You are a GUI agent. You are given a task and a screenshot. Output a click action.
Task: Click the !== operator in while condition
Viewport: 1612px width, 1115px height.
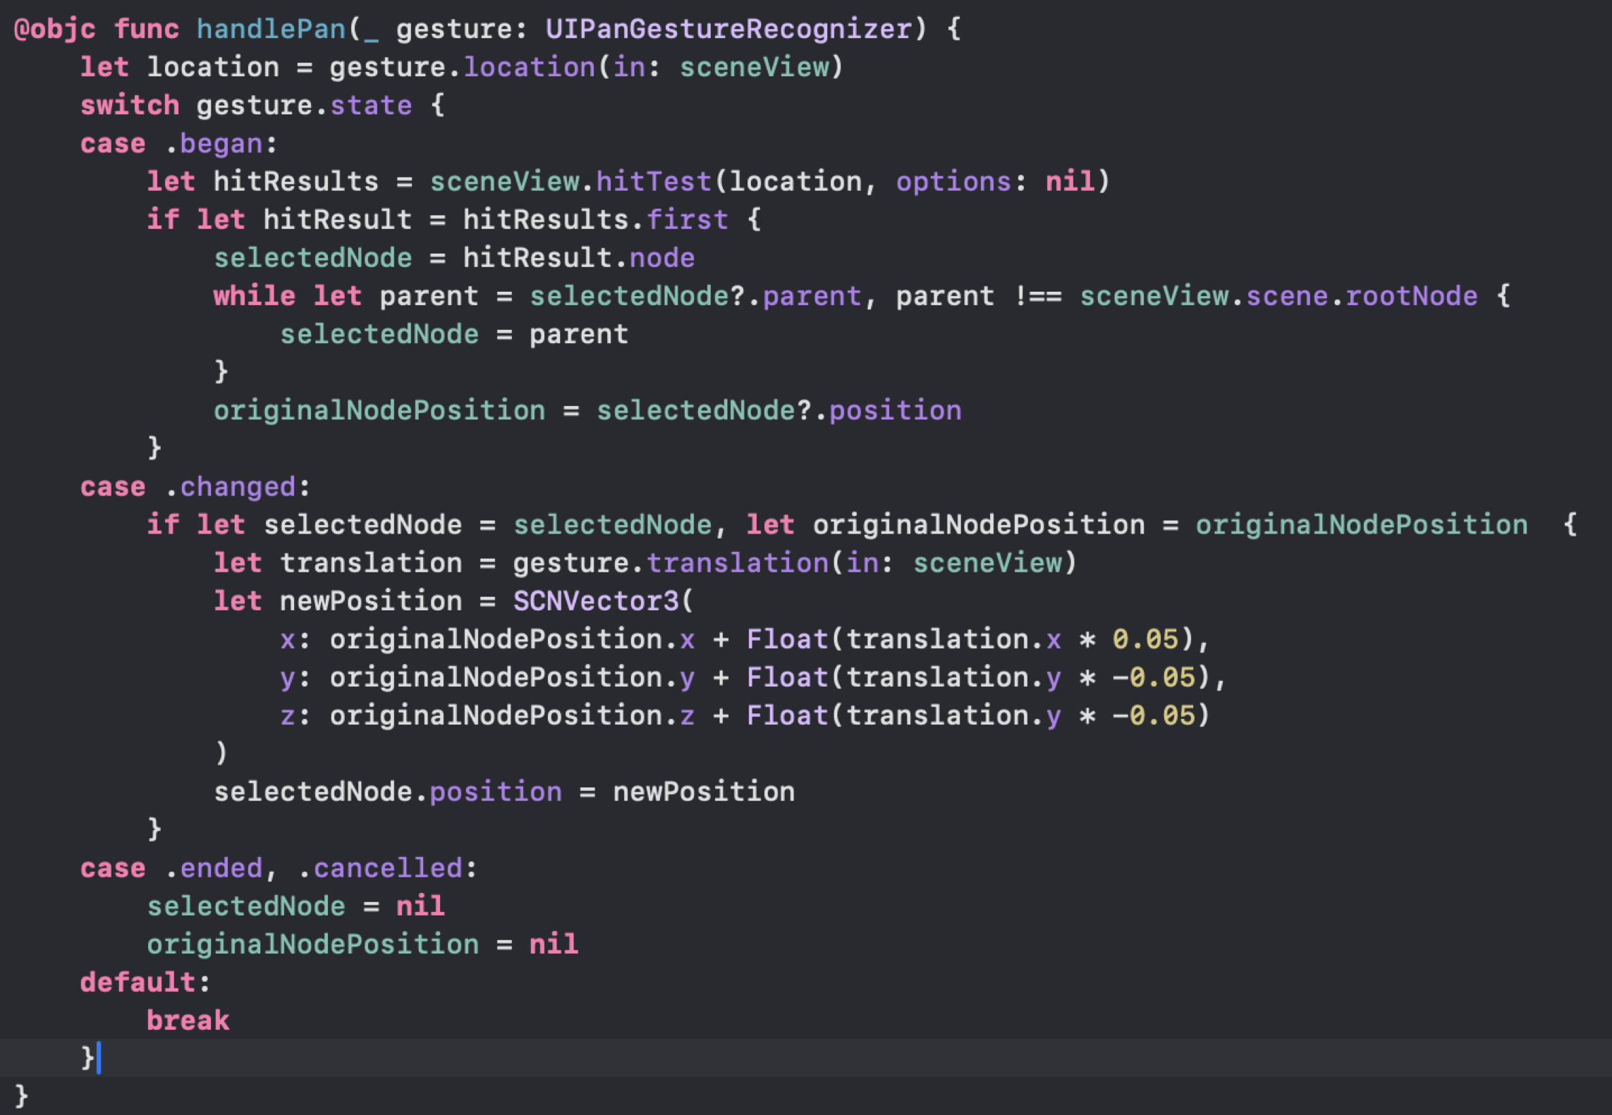[x=1038, y=296]
